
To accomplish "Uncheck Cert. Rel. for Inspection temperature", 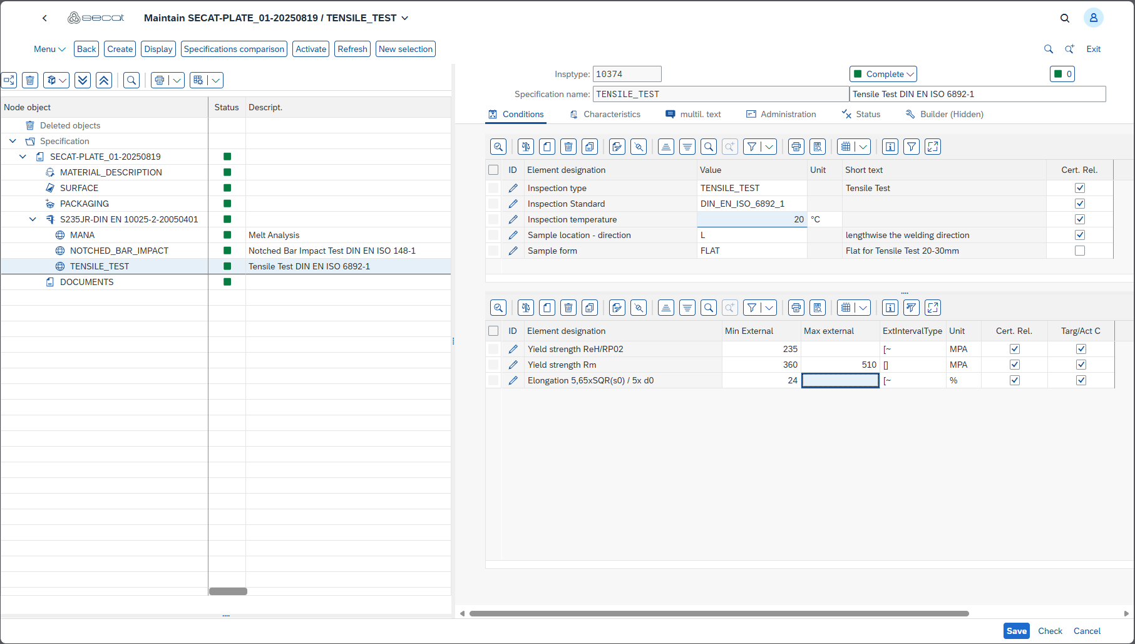I will [1080, 219].
